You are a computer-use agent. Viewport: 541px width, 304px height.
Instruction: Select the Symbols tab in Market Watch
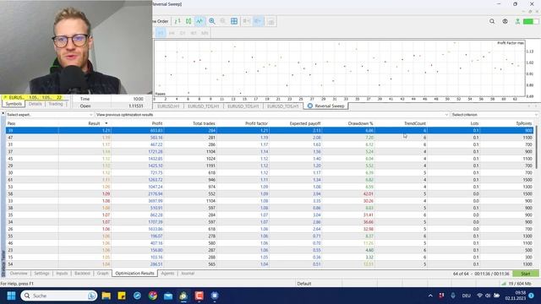point(14,104)
